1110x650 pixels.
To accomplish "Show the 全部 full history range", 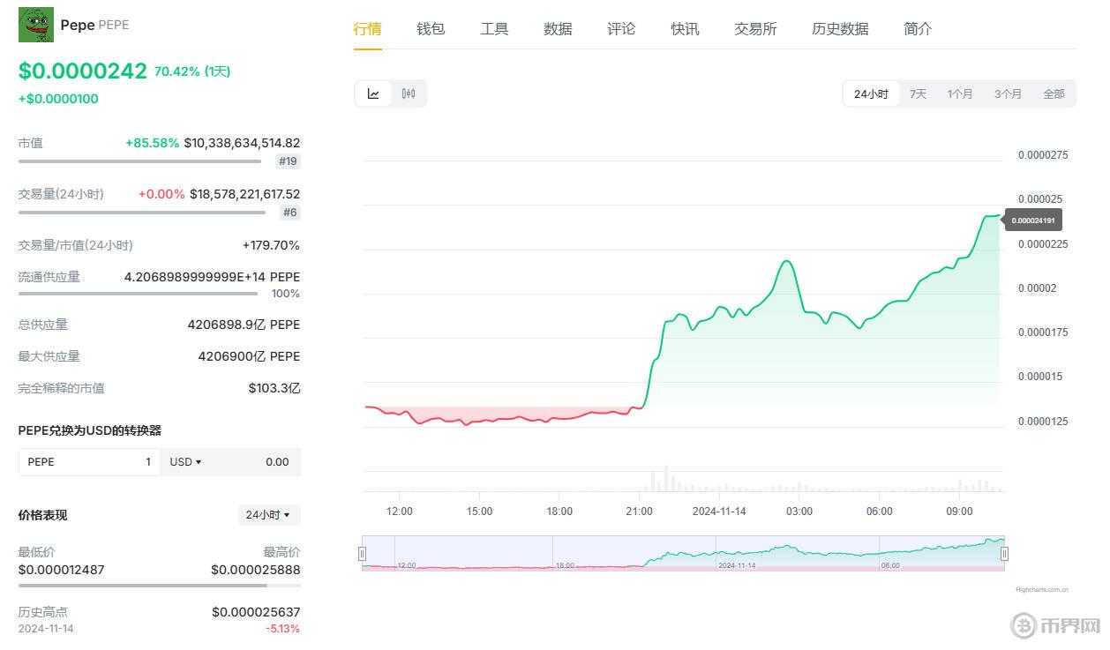I will click(x=1054, y=93).
